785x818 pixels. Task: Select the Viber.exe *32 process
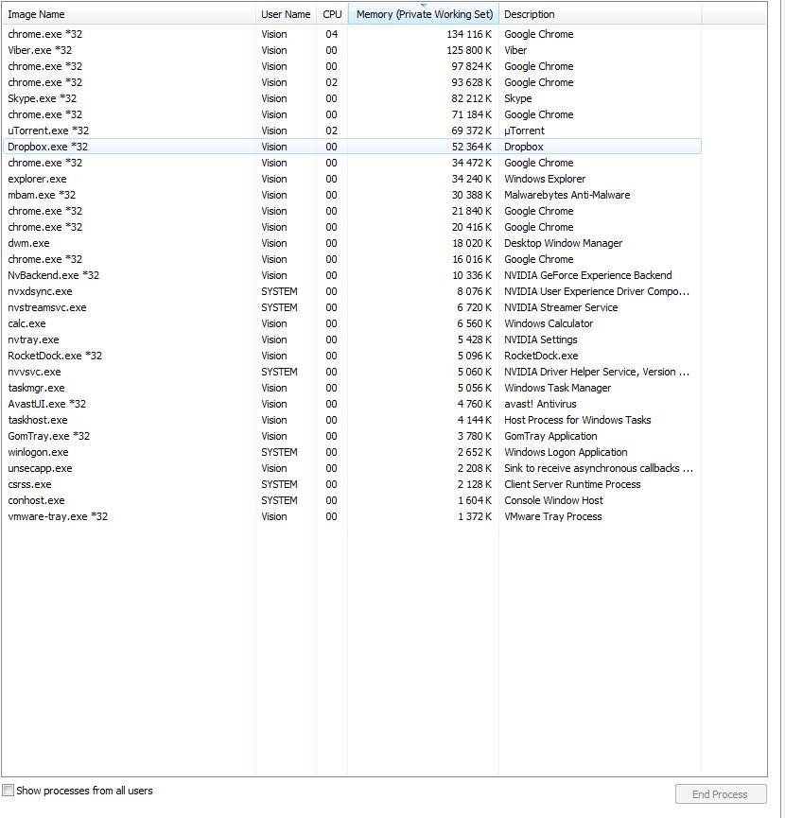point(40,50)
